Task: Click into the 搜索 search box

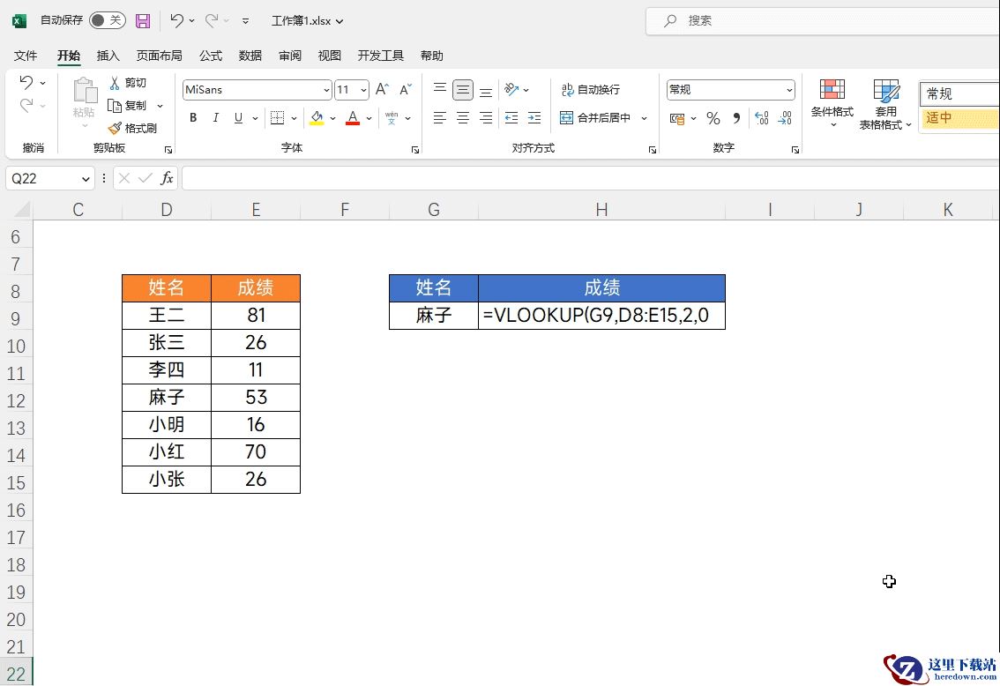Action: pyautogui.click(x=823, y=21)
